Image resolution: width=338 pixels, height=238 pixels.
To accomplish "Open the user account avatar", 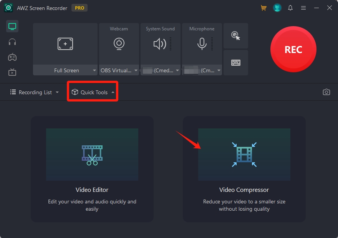I will click(277, 8).
